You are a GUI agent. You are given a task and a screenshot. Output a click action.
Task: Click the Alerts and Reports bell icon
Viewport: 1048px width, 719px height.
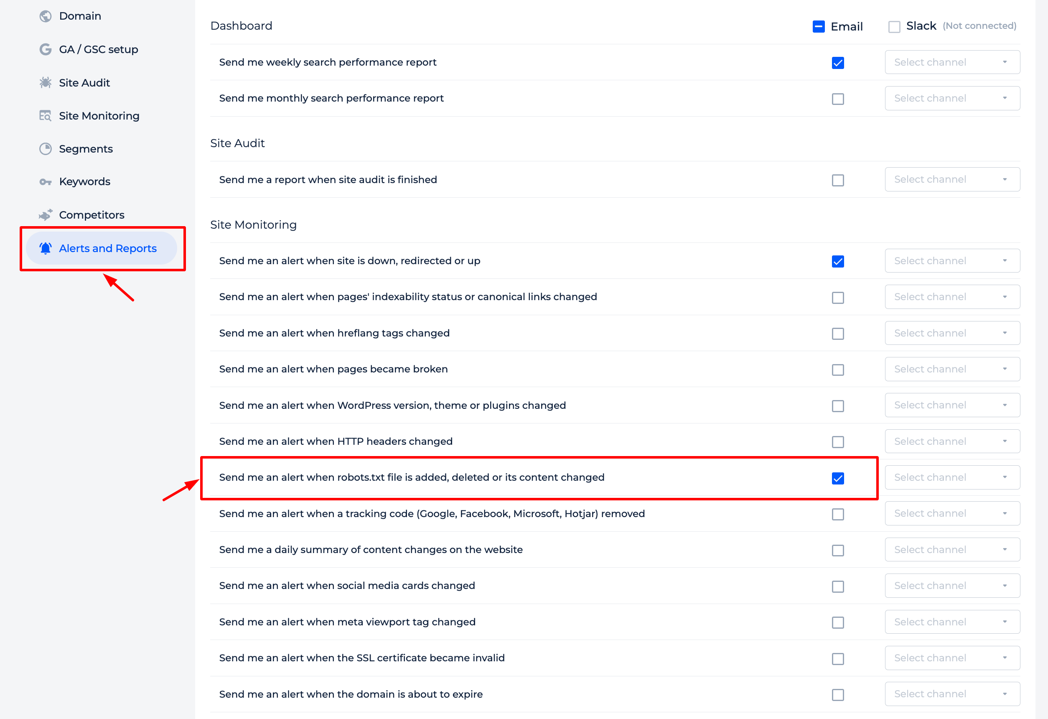[x=46, y=247]
